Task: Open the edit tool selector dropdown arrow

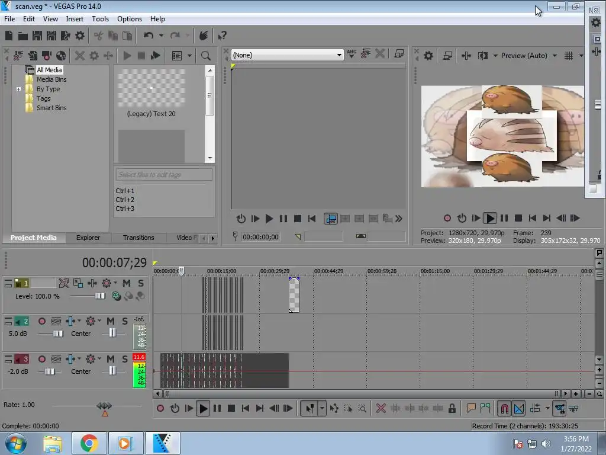Action: click(321, 408)
